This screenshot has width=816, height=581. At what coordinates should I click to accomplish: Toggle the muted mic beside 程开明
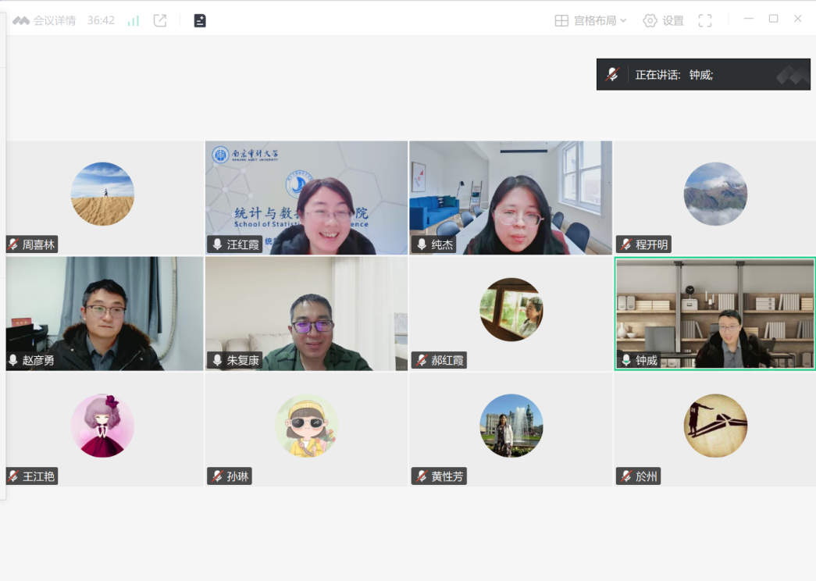(625, 244)
